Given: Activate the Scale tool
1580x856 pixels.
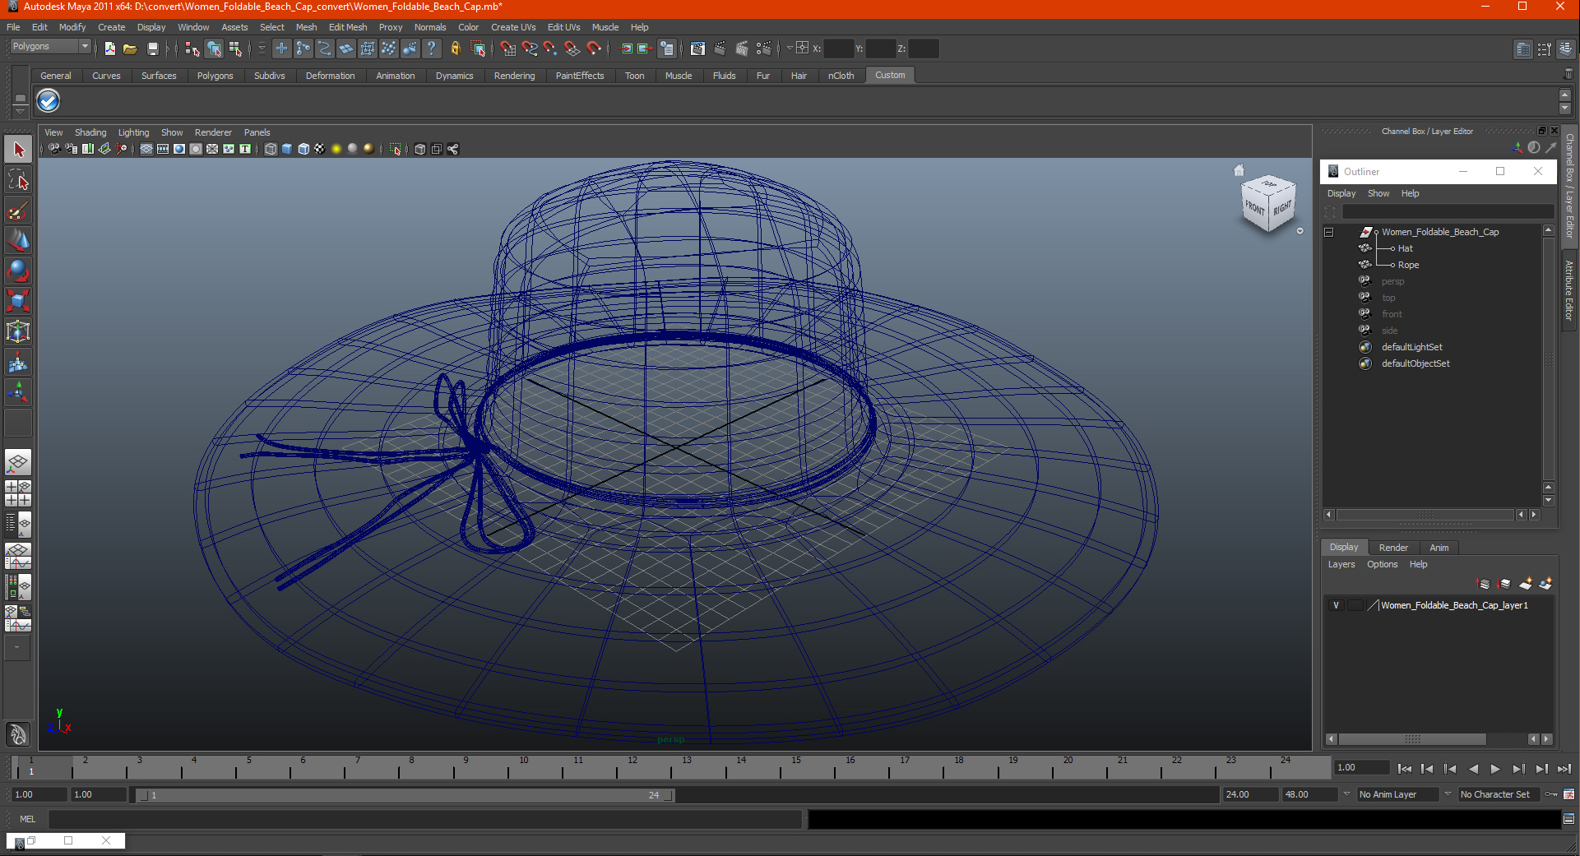Looking at the screenshot, I should (18, 301).
